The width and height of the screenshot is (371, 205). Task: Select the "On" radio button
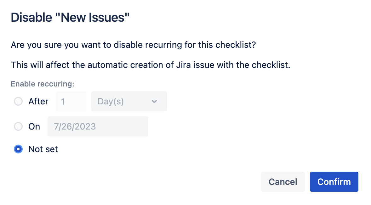pos(18,126)
